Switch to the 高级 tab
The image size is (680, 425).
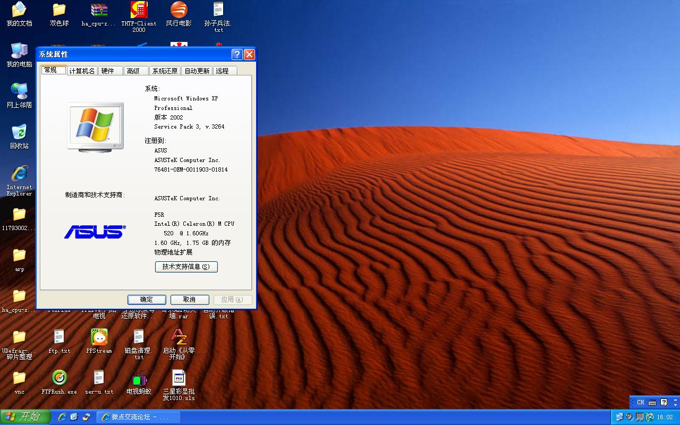click(136, 71)
